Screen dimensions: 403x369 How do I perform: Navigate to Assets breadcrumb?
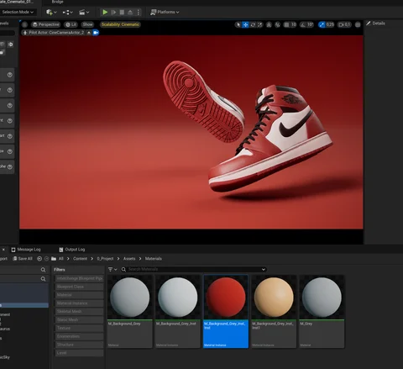point(129,259)
